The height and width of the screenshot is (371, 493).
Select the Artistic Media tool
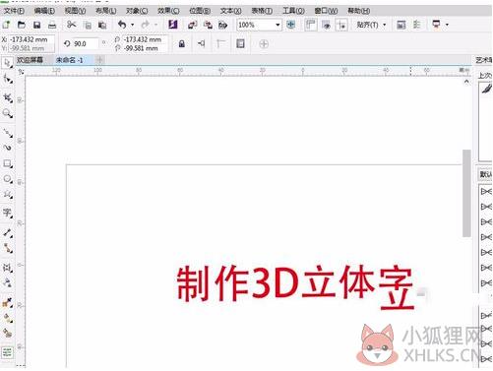(x=7, y=148)
